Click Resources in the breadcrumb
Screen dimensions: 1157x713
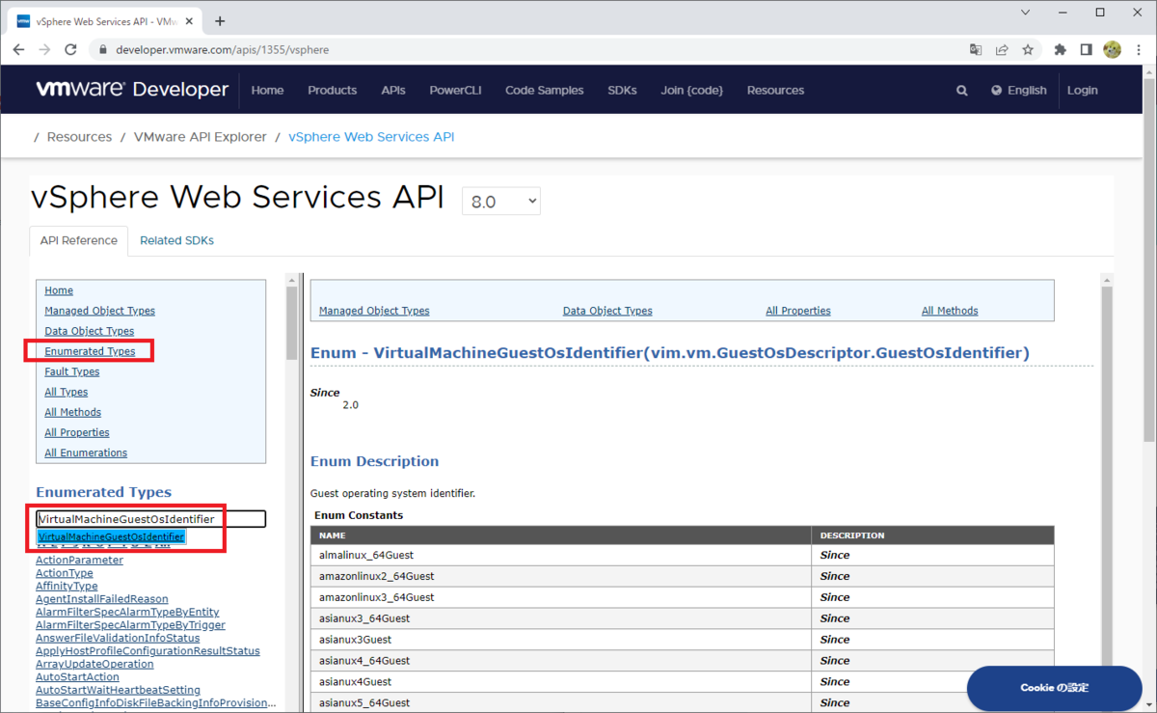click(x=79, y=137)
